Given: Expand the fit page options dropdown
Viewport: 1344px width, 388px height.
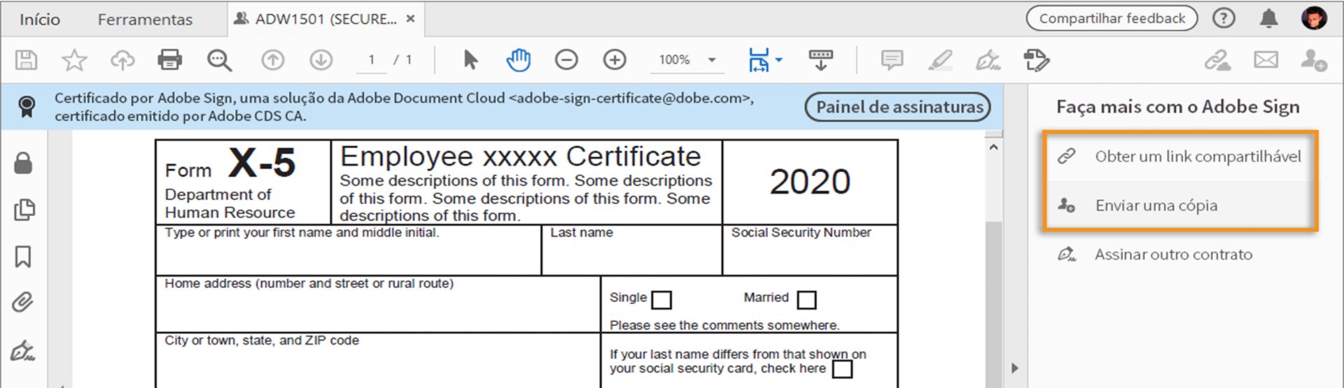Looking at the screenshot, I should pos(779,60).
